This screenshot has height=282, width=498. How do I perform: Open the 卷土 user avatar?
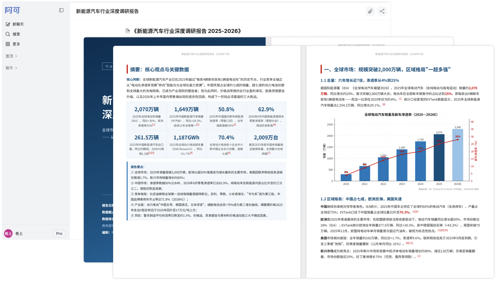(x=8, y=234)
